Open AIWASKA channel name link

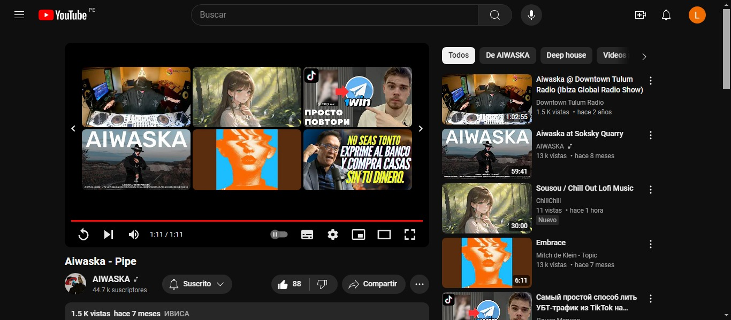[111, 279]
